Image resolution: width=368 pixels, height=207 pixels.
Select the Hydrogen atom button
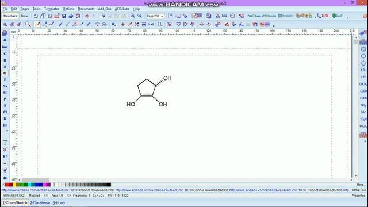tap(5, 60)
